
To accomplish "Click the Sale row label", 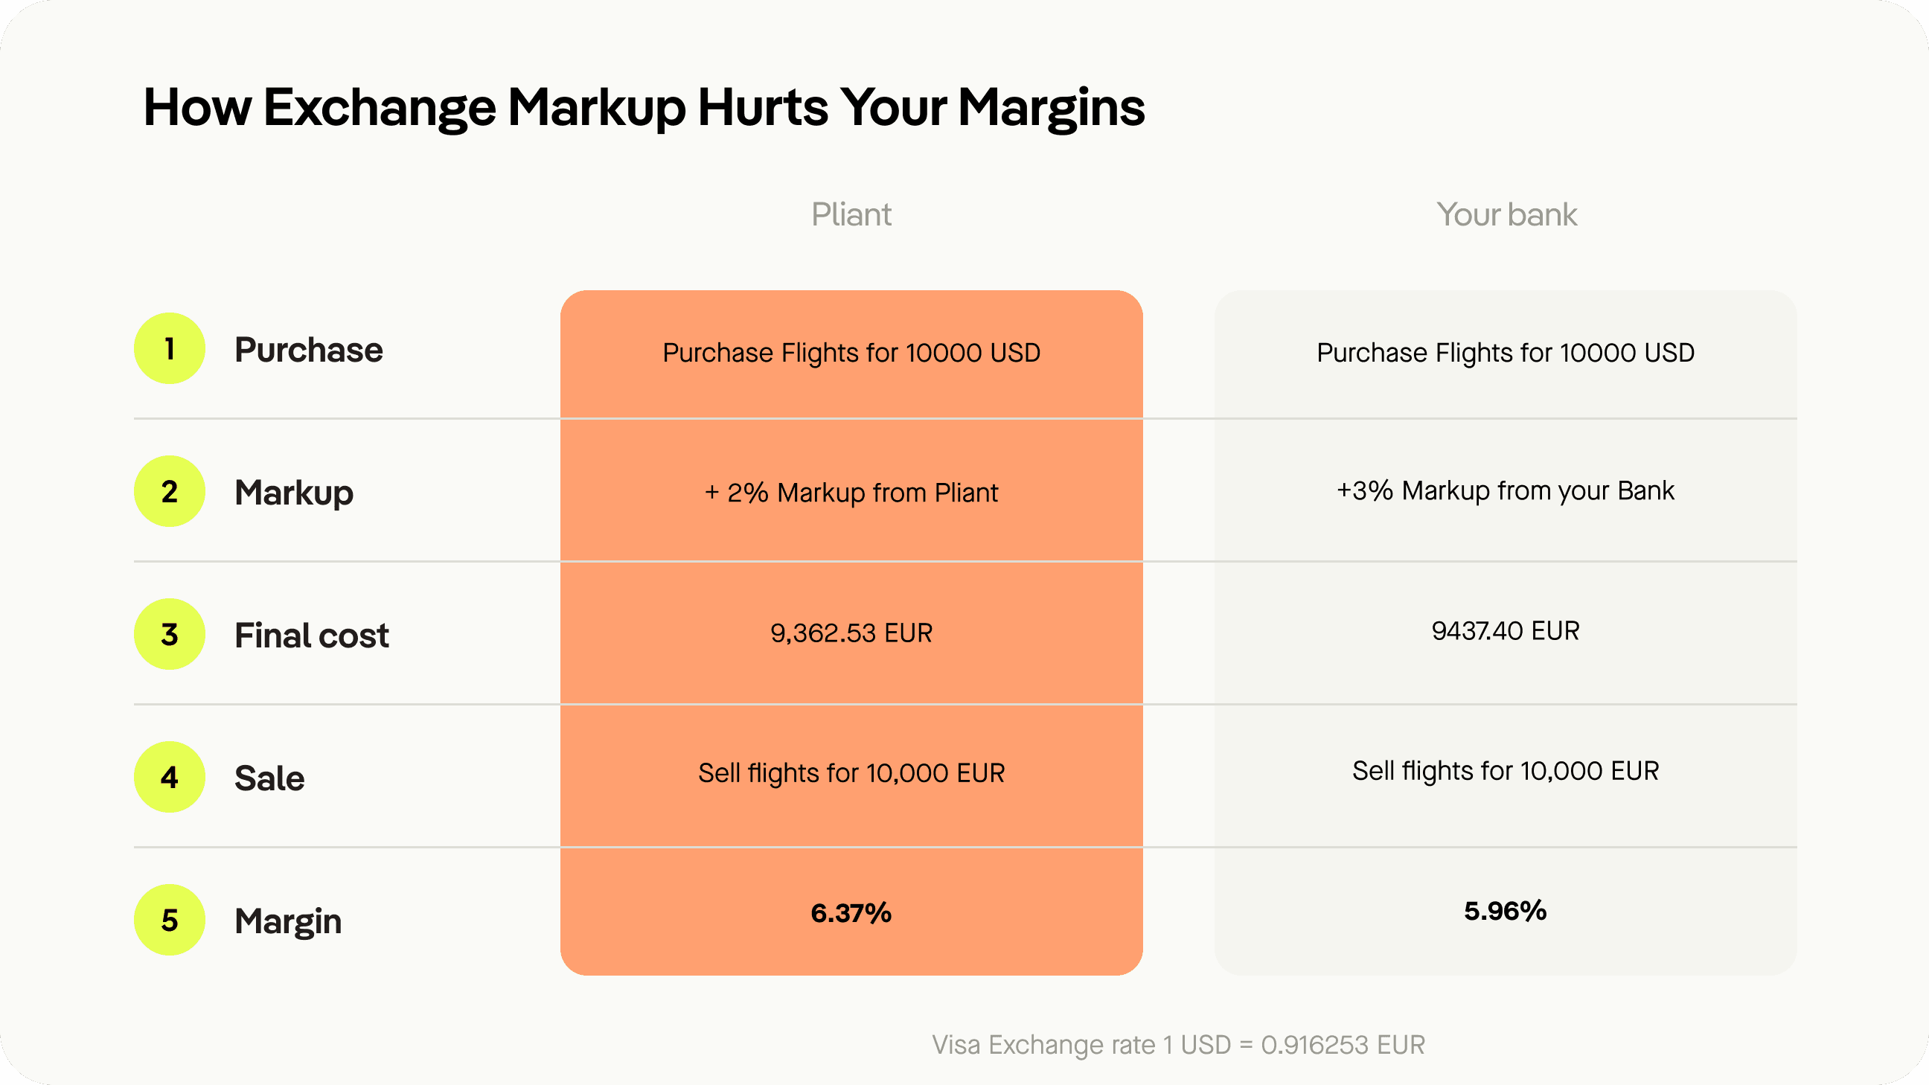I will (x=269, y=778).
